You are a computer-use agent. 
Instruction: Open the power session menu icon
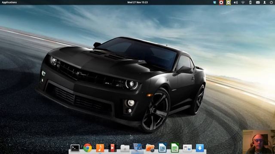(271, 3)
